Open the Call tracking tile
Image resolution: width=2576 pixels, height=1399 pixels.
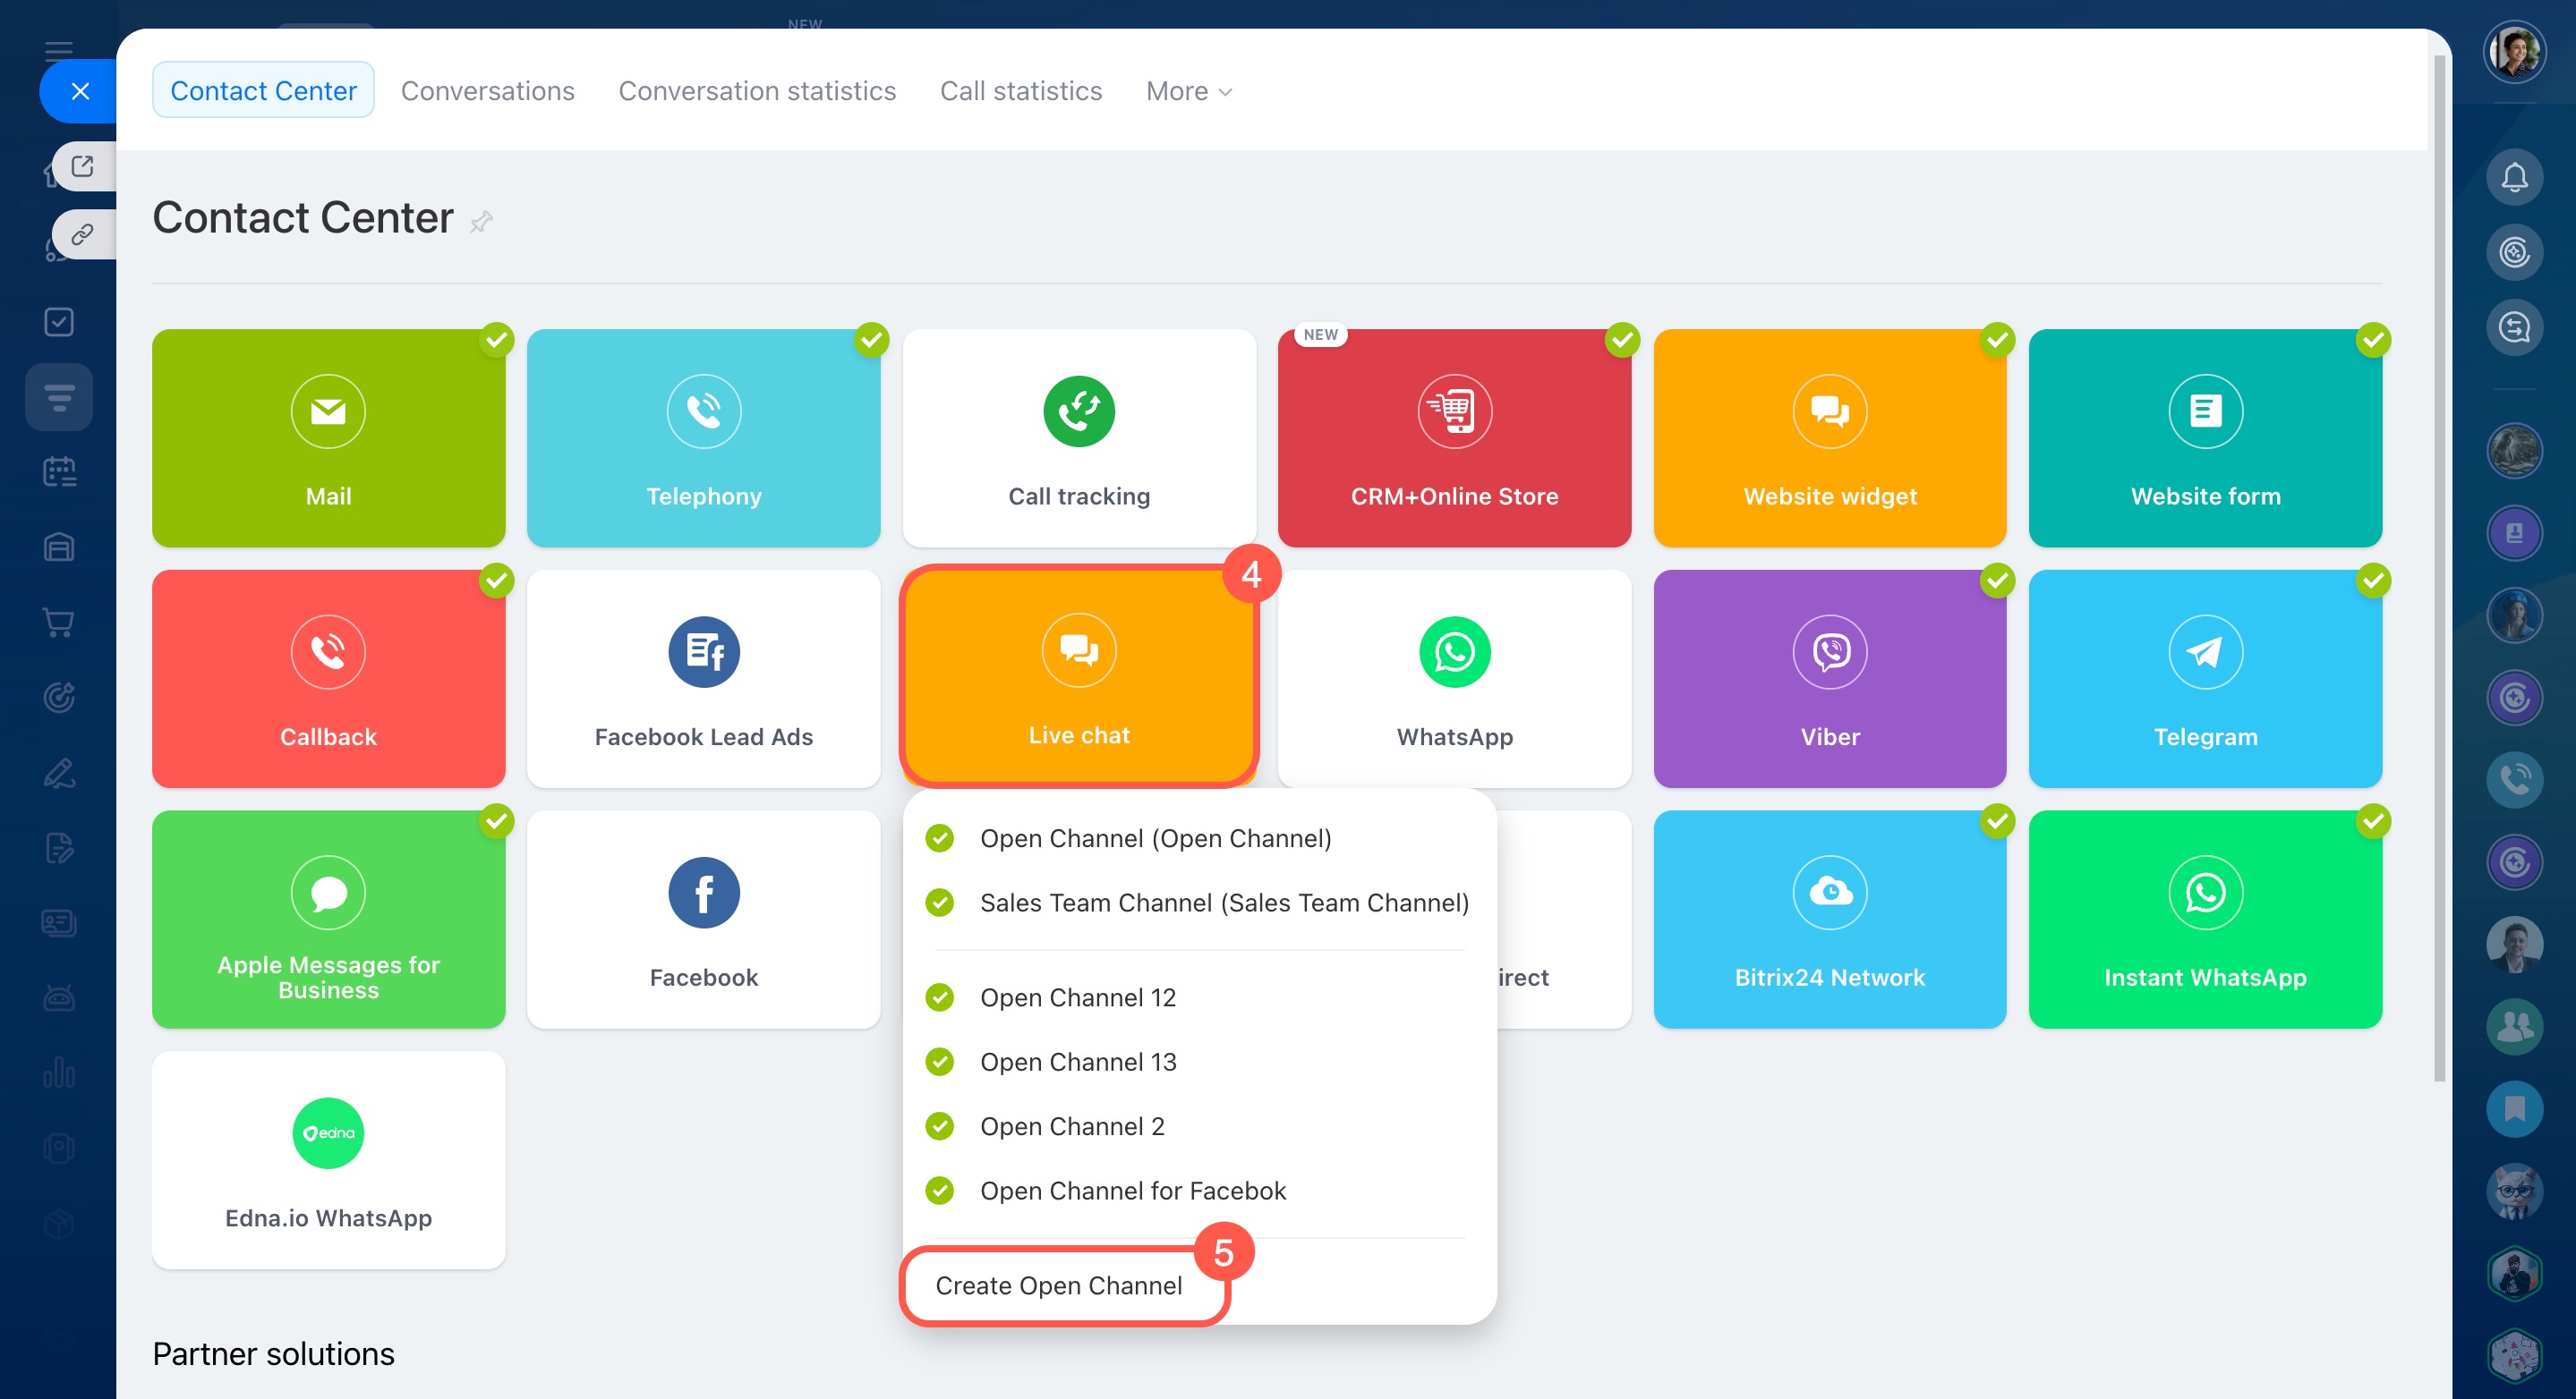click(1079, 437)
